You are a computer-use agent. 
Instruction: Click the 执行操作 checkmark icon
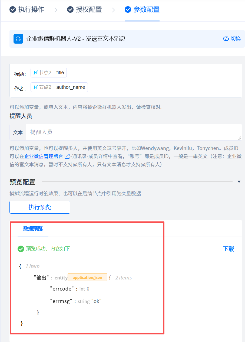pyautogui.click(x=12, y=10)
